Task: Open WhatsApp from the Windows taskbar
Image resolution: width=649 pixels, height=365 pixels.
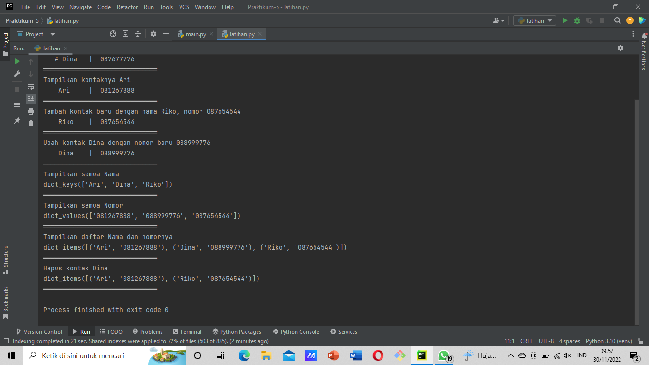Action: 445,355
